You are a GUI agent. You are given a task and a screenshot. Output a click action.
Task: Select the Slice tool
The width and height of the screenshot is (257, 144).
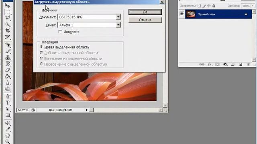[8, 37]
